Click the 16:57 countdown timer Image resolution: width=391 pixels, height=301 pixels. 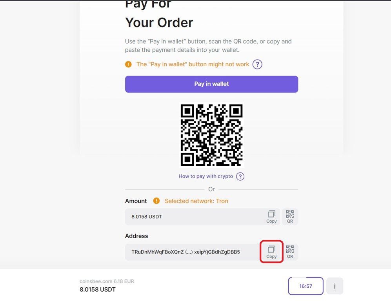[x=306, y=286]
